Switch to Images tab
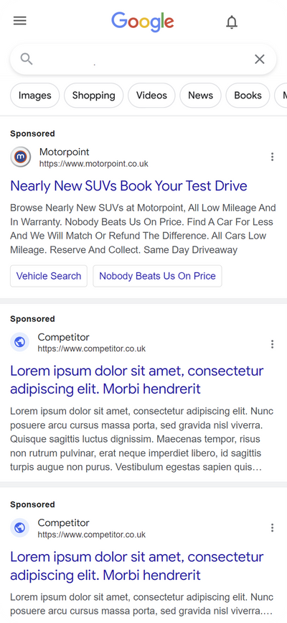 35,96
